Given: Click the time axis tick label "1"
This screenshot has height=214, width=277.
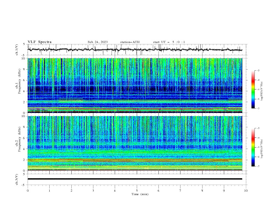Looking at the screenshot, I should point(49,191).
